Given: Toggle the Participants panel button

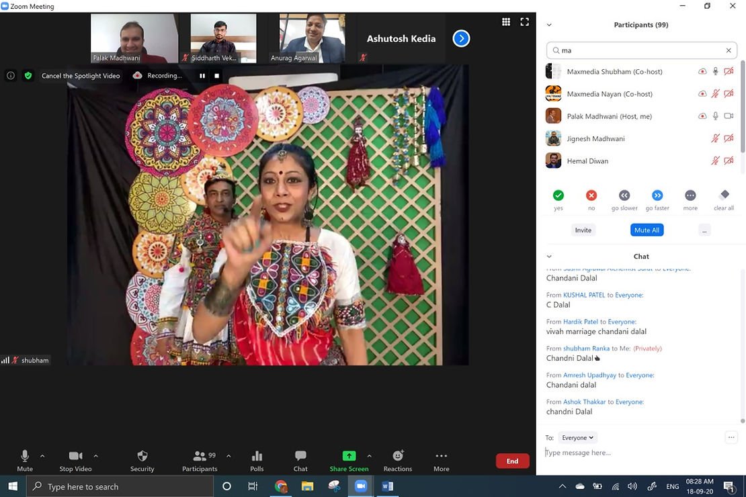Looking at the screenshot, I should pyautogui.click(x=200, y=457).
